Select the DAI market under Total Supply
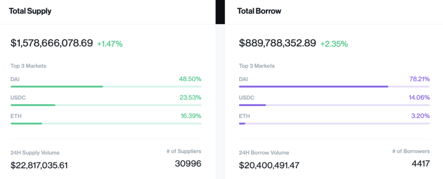Image resolution: width=443 pixels, height=179 pixels. 15,79
